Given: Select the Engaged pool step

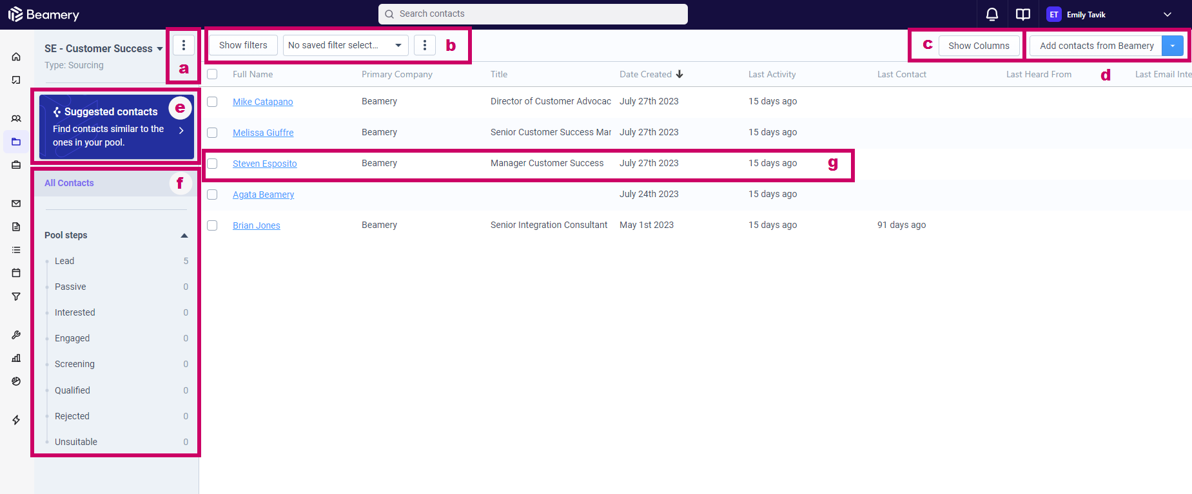Looking at the screenshot, I should [x=72, y=338].
